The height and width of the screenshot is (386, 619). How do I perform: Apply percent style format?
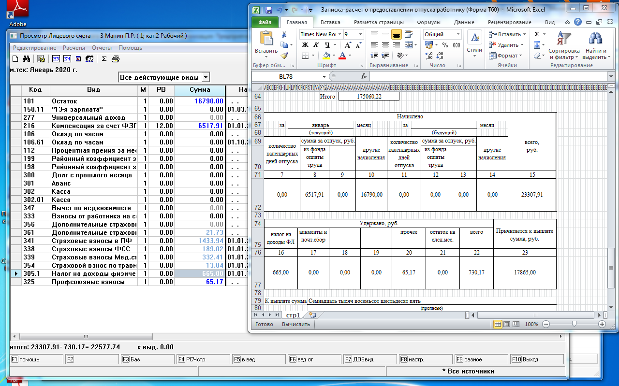[x=444, y=45]
